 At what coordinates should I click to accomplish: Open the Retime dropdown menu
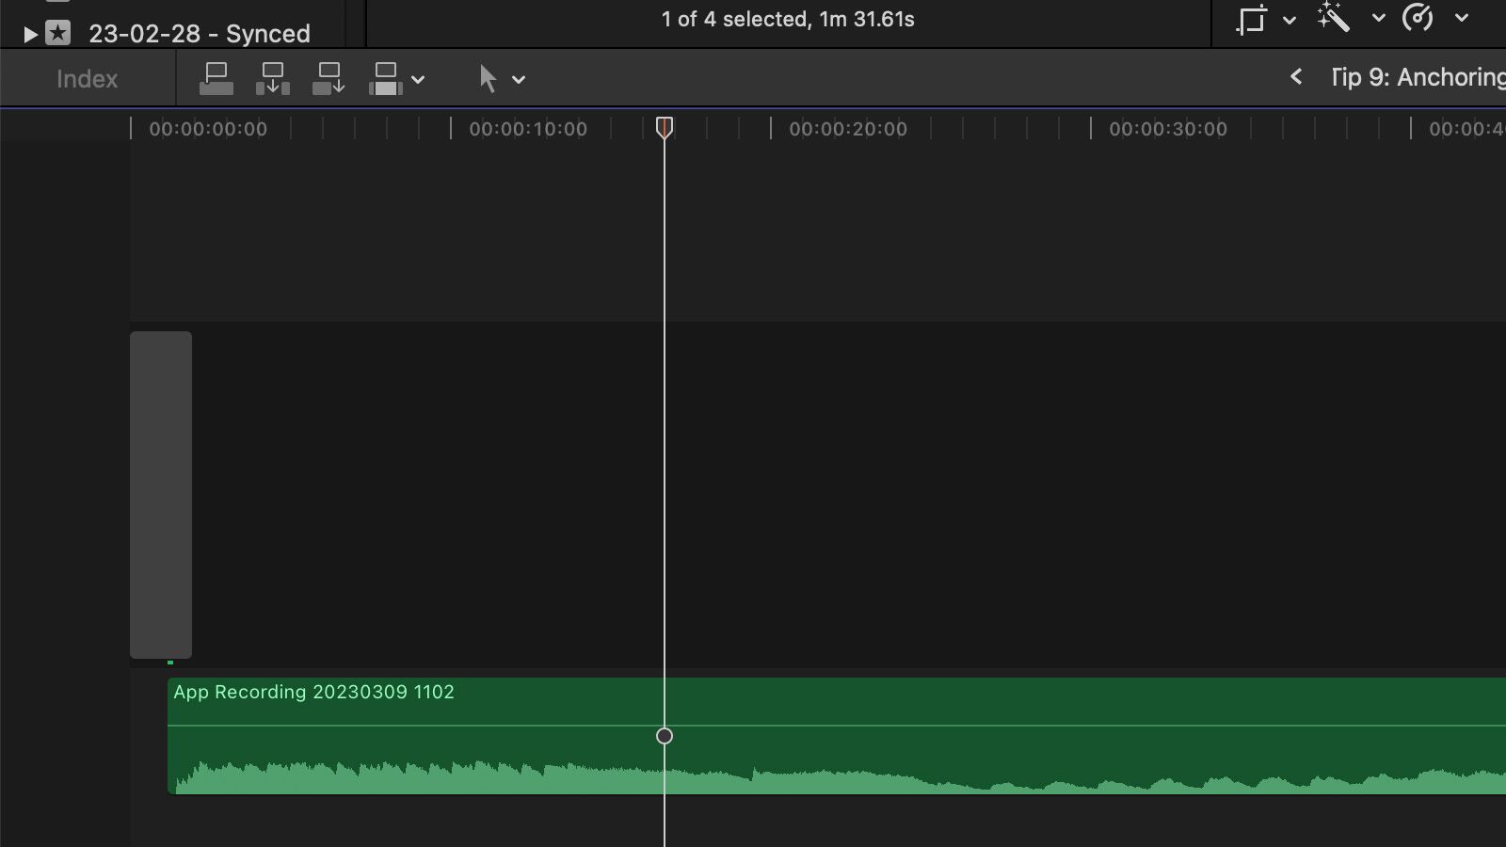pyautogui.click(x=1462, y=18)
